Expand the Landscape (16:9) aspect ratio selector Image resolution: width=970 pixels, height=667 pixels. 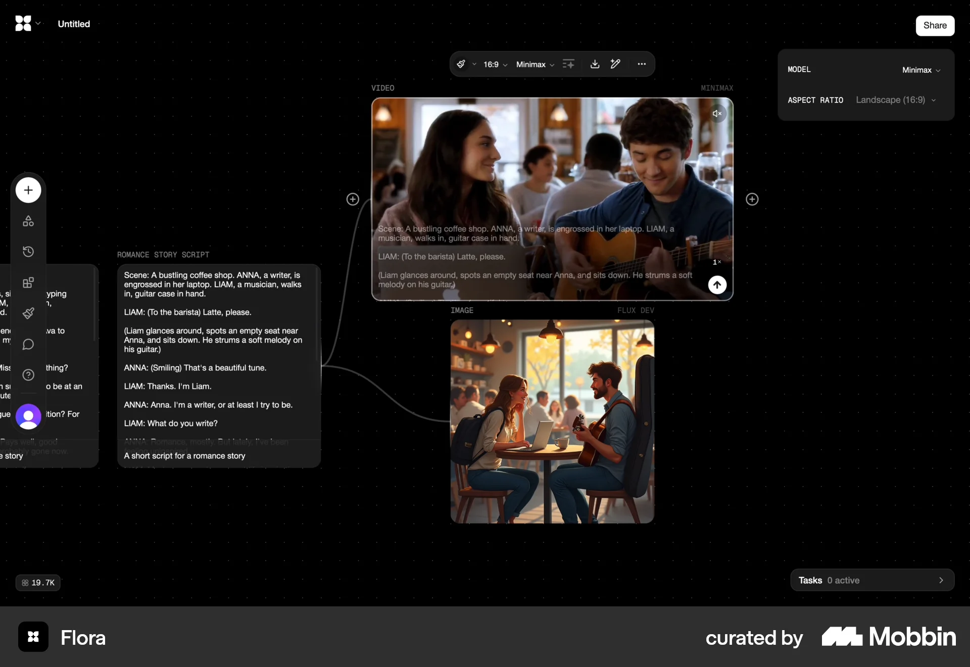(x=895, y=100)
